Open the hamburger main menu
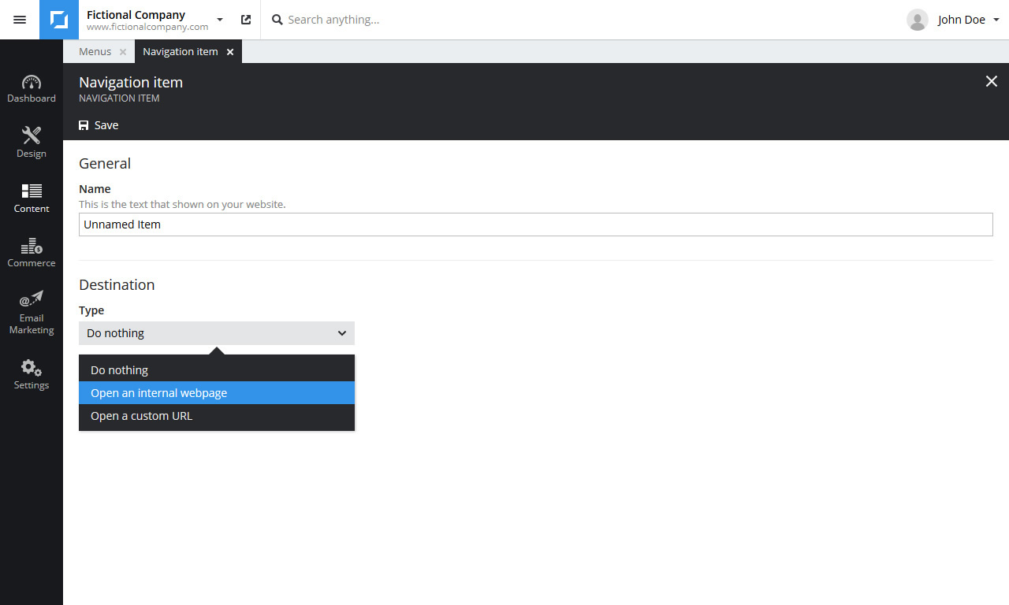Viewport: 1009px width, 605px height. click(x=20, y=20)
